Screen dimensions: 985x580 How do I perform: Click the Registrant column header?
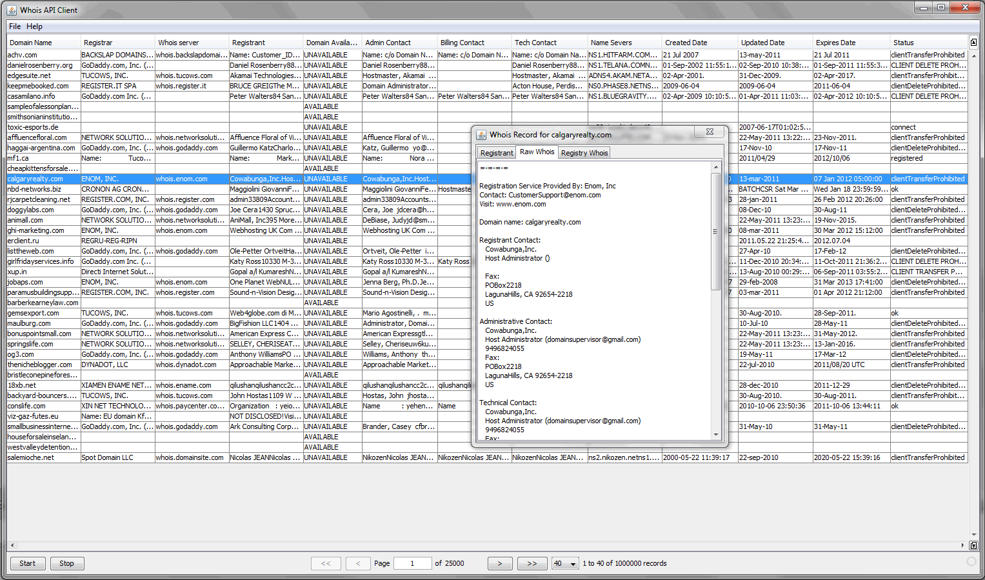(x=265, y=43)
